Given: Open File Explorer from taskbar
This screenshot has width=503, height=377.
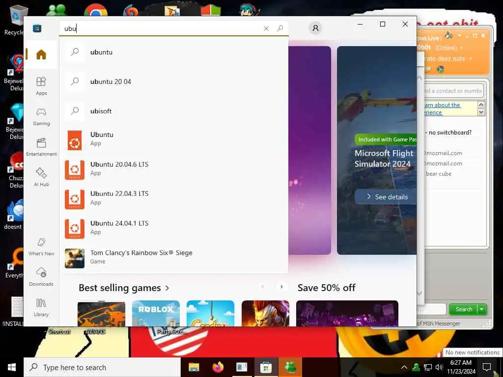Looking at the screenshot, I should [194, 367].
